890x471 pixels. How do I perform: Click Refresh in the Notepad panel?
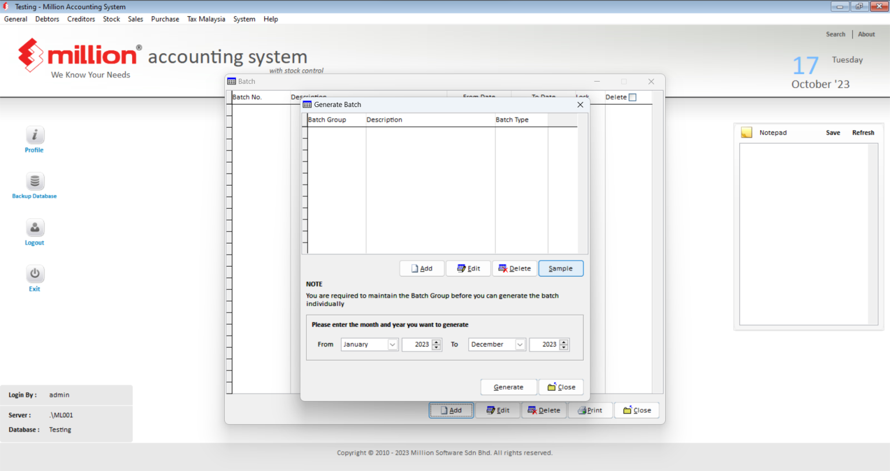[x=863, y=132]
